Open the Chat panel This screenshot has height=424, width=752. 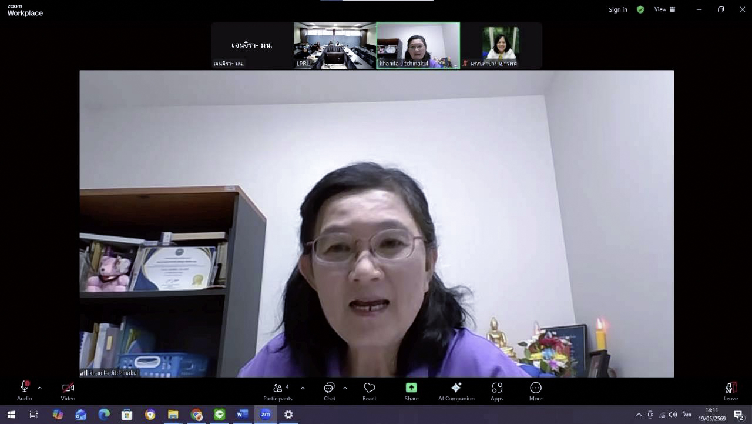point(329,391)
